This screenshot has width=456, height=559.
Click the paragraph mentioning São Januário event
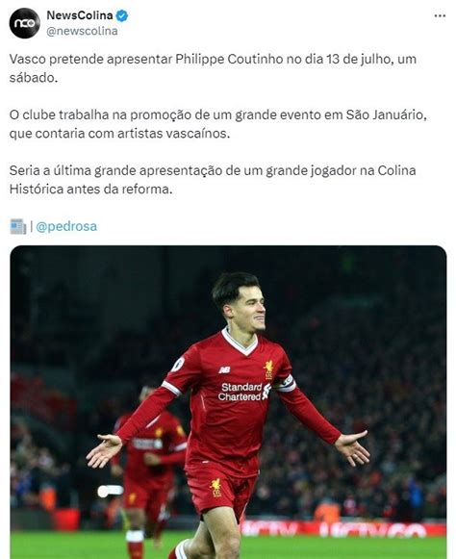coord(217,124)
